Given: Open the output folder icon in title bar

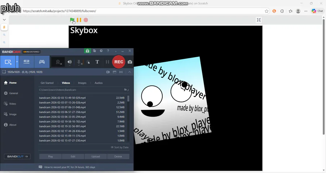Looking at the screenshot, I should click(95, 51).
